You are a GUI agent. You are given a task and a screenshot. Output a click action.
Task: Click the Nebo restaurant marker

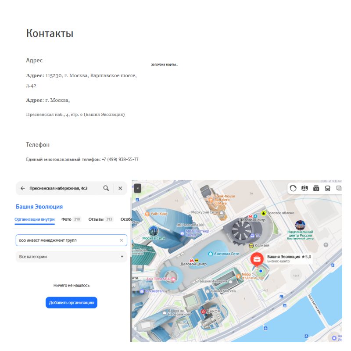(238, 275)
